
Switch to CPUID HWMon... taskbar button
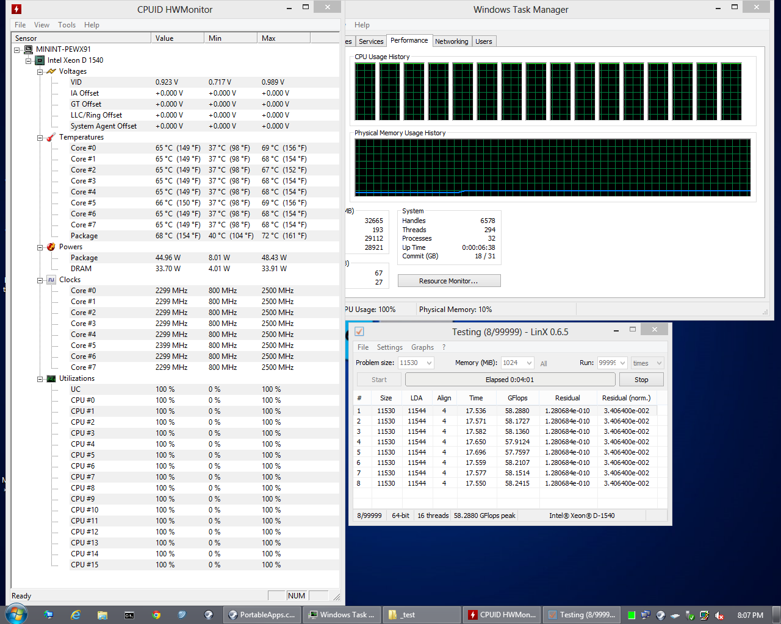(x=502, y=615)
